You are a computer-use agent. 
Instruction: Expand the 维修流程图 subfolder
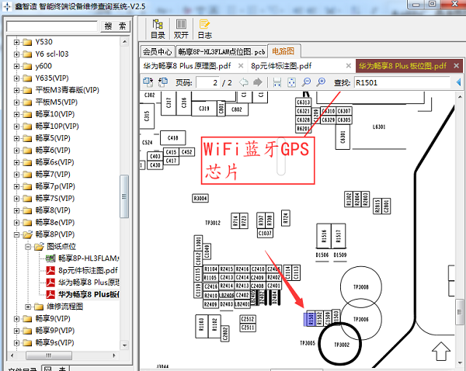pos(28,307)
